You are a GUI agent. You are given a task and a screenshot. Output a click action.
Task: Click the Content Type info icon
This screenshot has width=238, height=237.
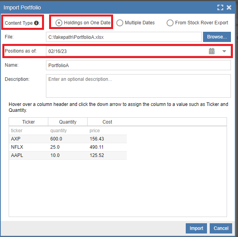point(37,23)
